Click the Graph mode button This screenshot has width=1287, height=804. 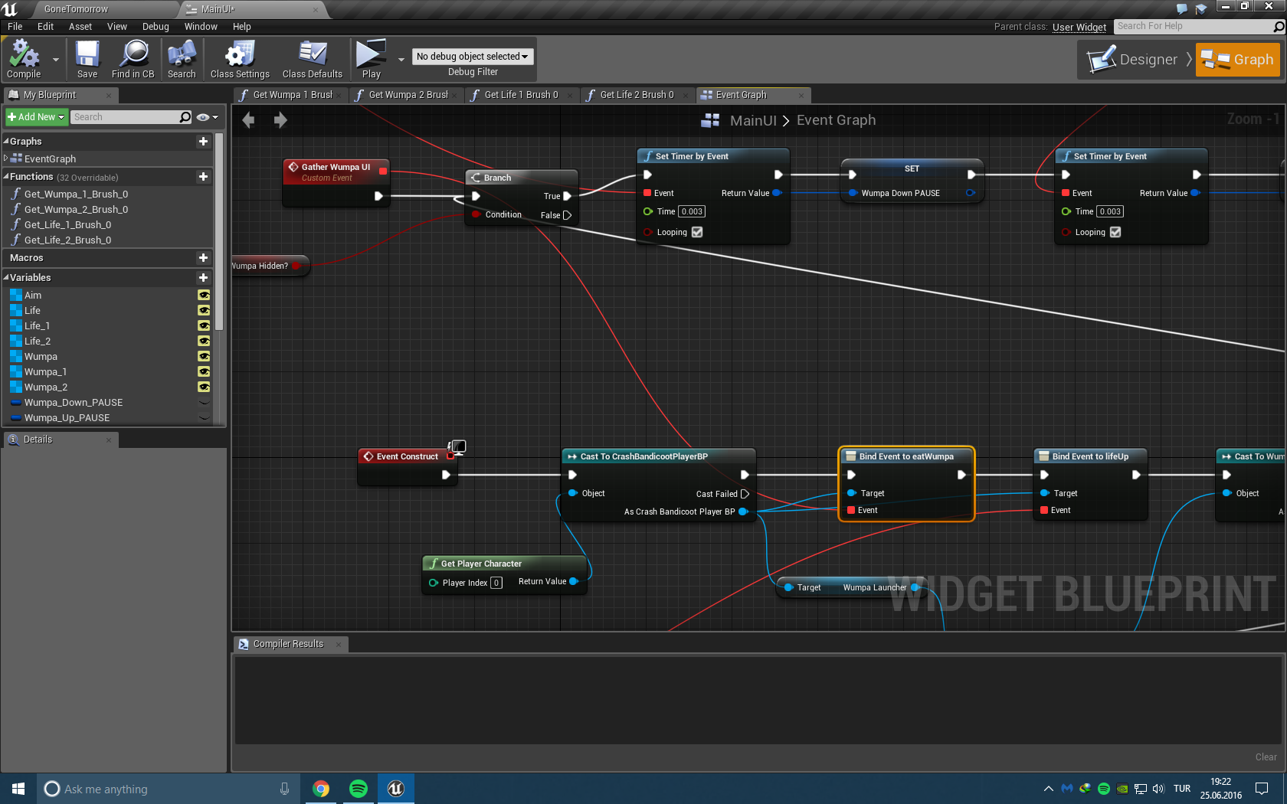click(x=1237, y=59)
